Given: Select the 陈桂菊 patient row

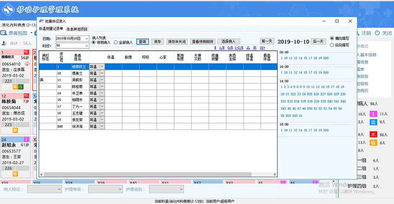Looking at the screenshot, I should coord(158,86).
